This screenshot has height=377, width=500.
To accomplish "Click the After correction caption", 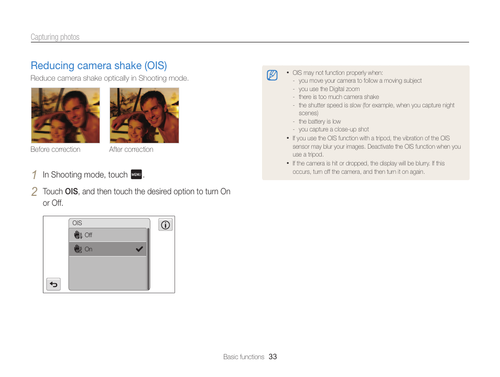I will [131, 149].
